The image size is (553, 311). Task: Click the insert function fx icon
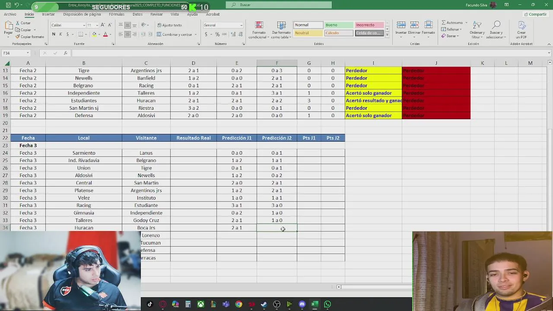tap(65, 53)
